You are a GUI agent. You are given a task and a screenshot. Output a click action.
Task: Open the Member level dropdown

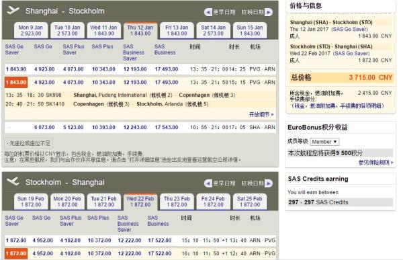pos(324,142)
